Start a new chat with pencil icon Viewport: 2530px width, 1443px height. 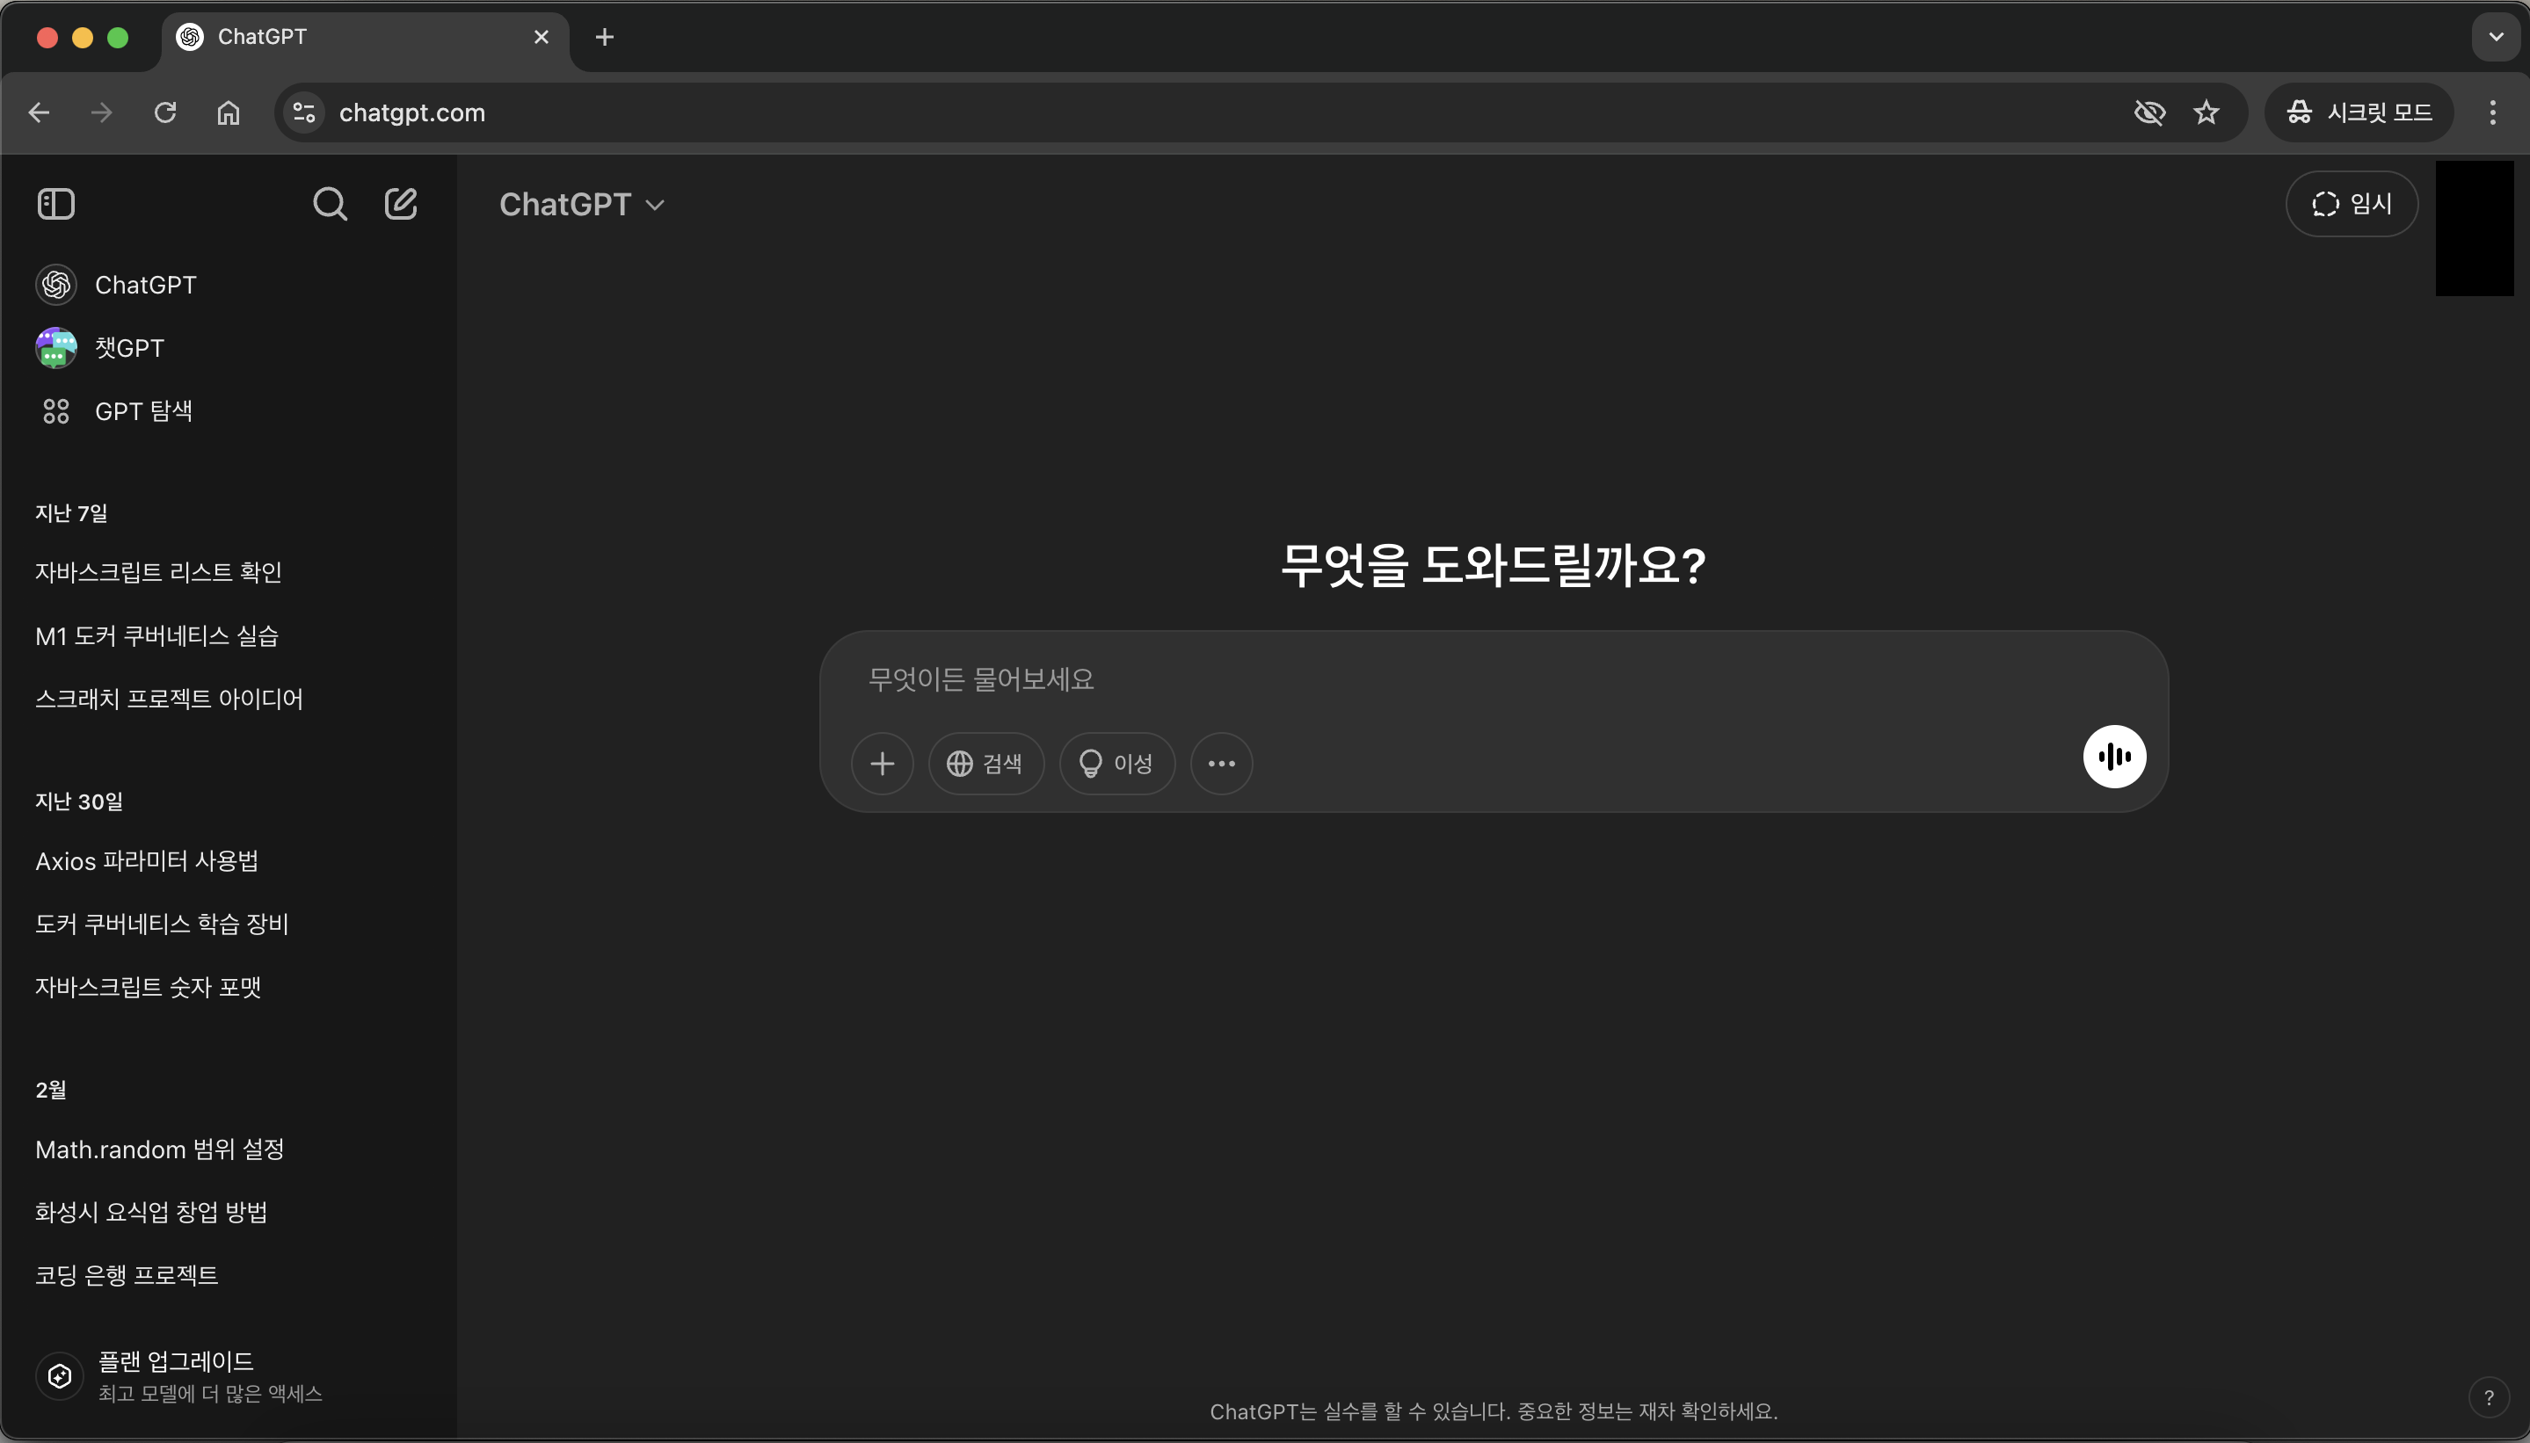[x=401, y=204]
